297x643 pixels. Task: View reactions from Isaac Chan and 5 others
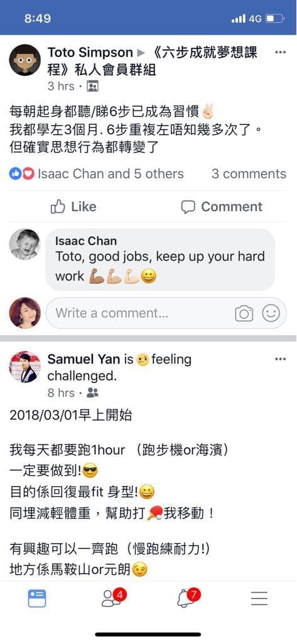click(x=97, y=174)
